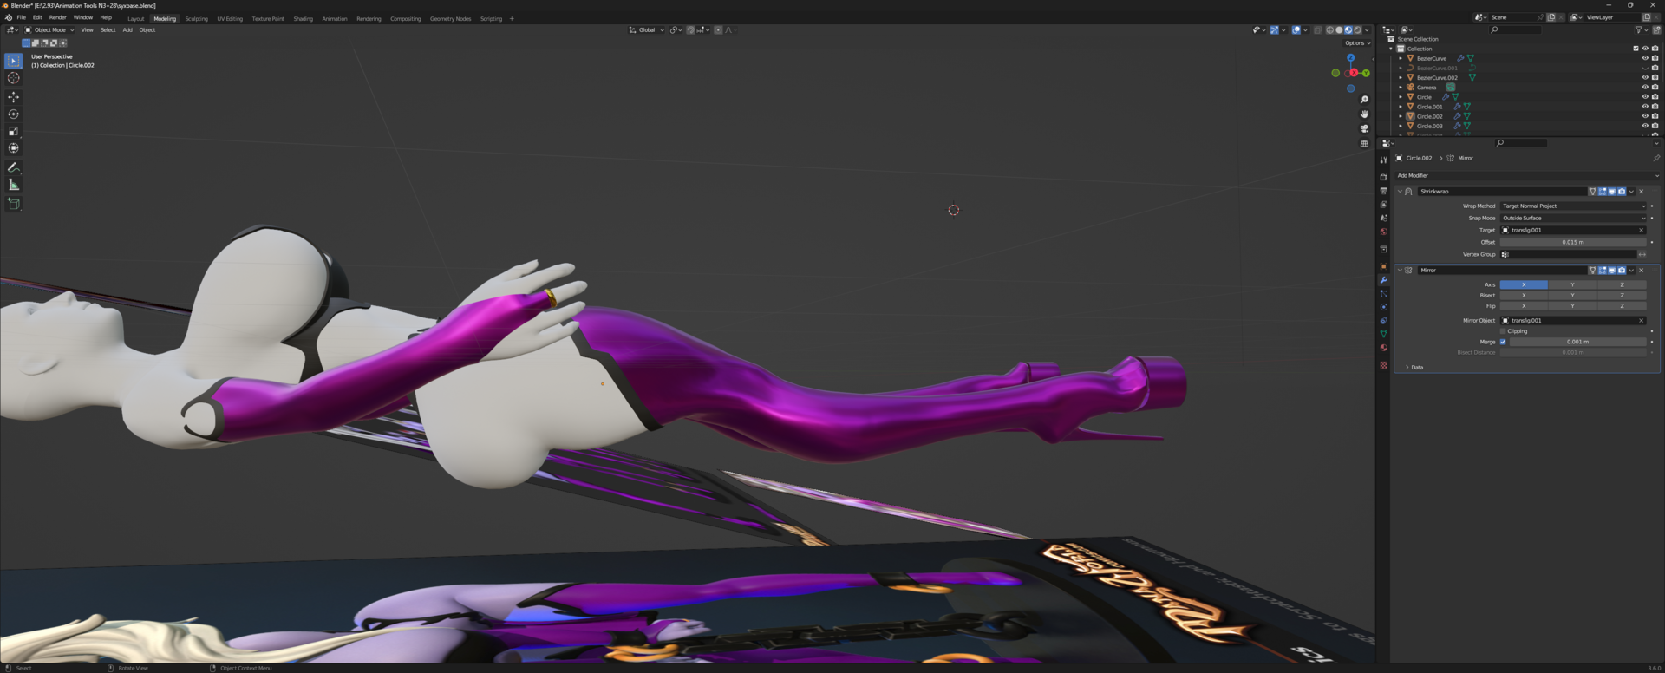1665x673 pixels.
Task: Choose the Rotate tool in toolbar
Action: (x=13, y=114)
